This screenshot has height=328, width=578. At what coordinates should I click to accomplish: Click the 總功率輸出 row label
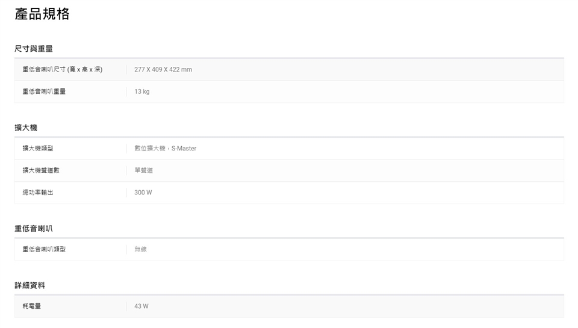(38, 193)
